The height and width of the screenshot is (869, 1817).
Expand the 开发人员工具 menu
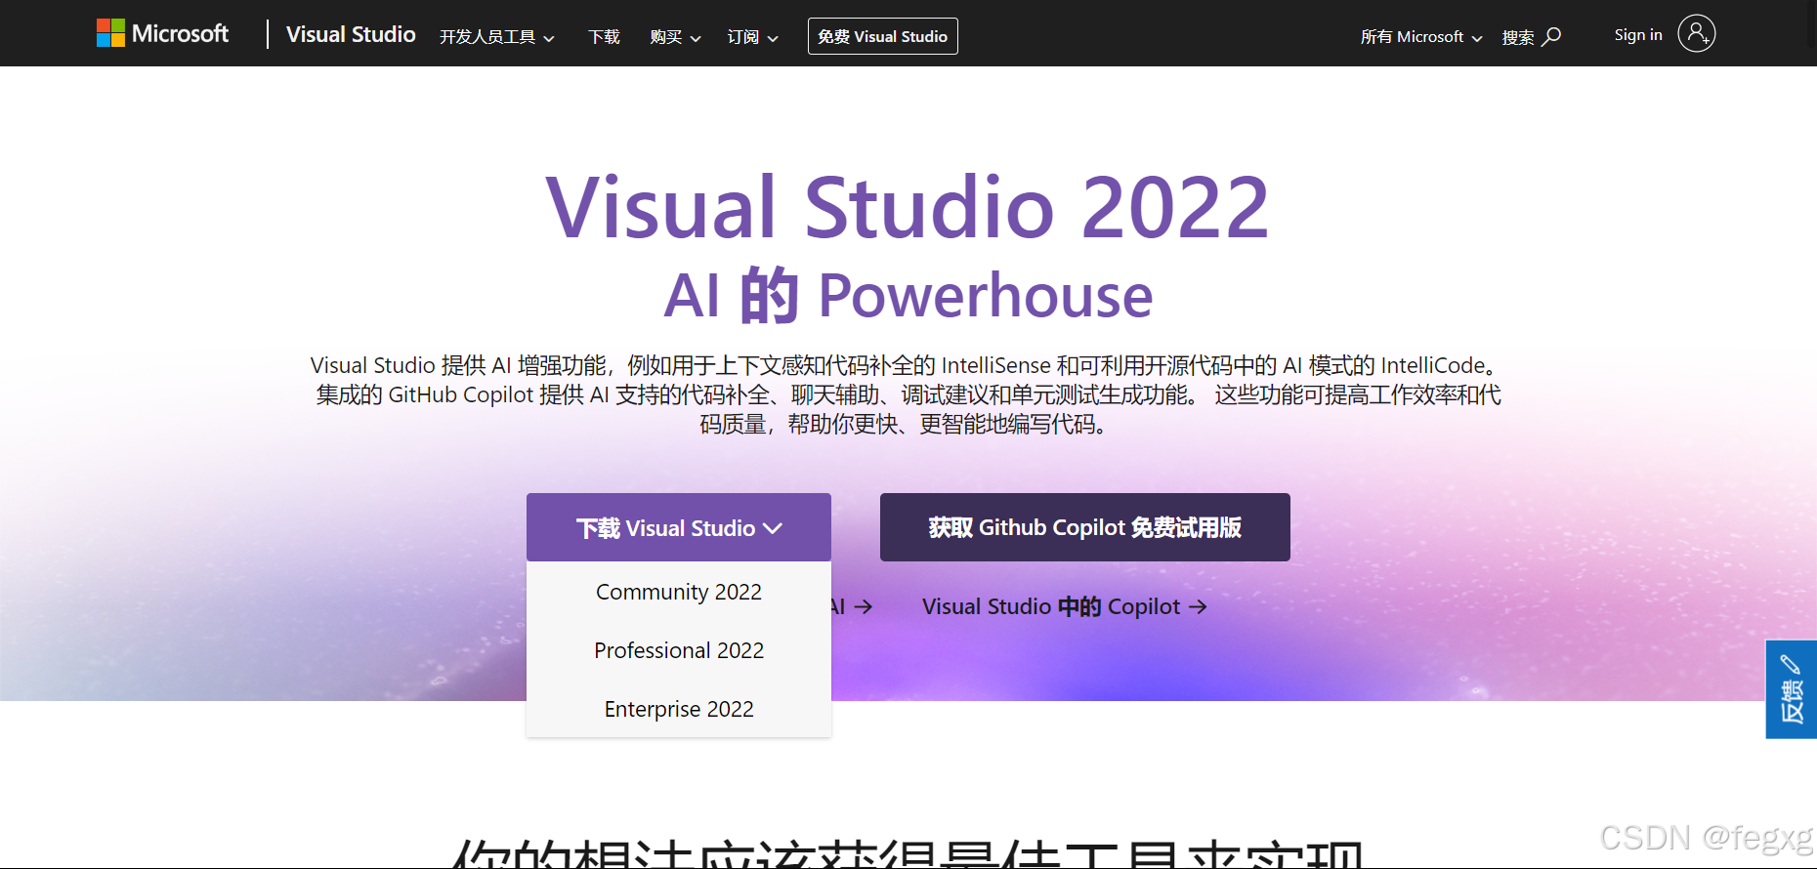point(496,37)
